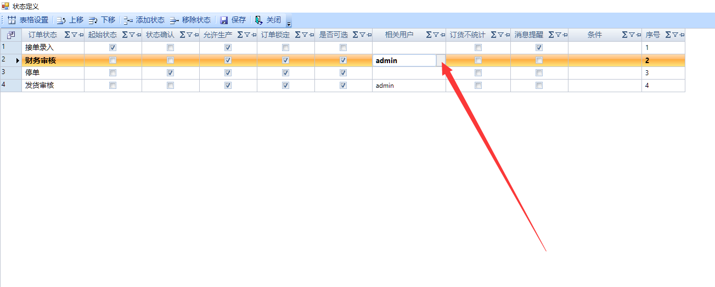715x287 pixels.
Task: Select the 发货审核 row's order status cell
Action: [x=53, y=86]
